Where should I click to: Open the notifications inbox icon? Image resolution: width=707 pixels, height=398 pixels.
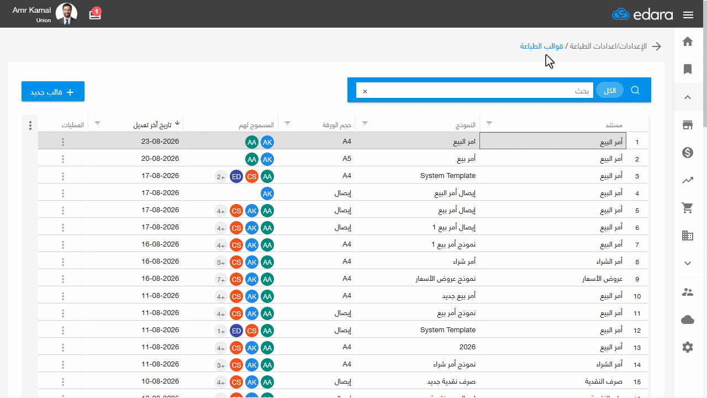tap(95, 14)
